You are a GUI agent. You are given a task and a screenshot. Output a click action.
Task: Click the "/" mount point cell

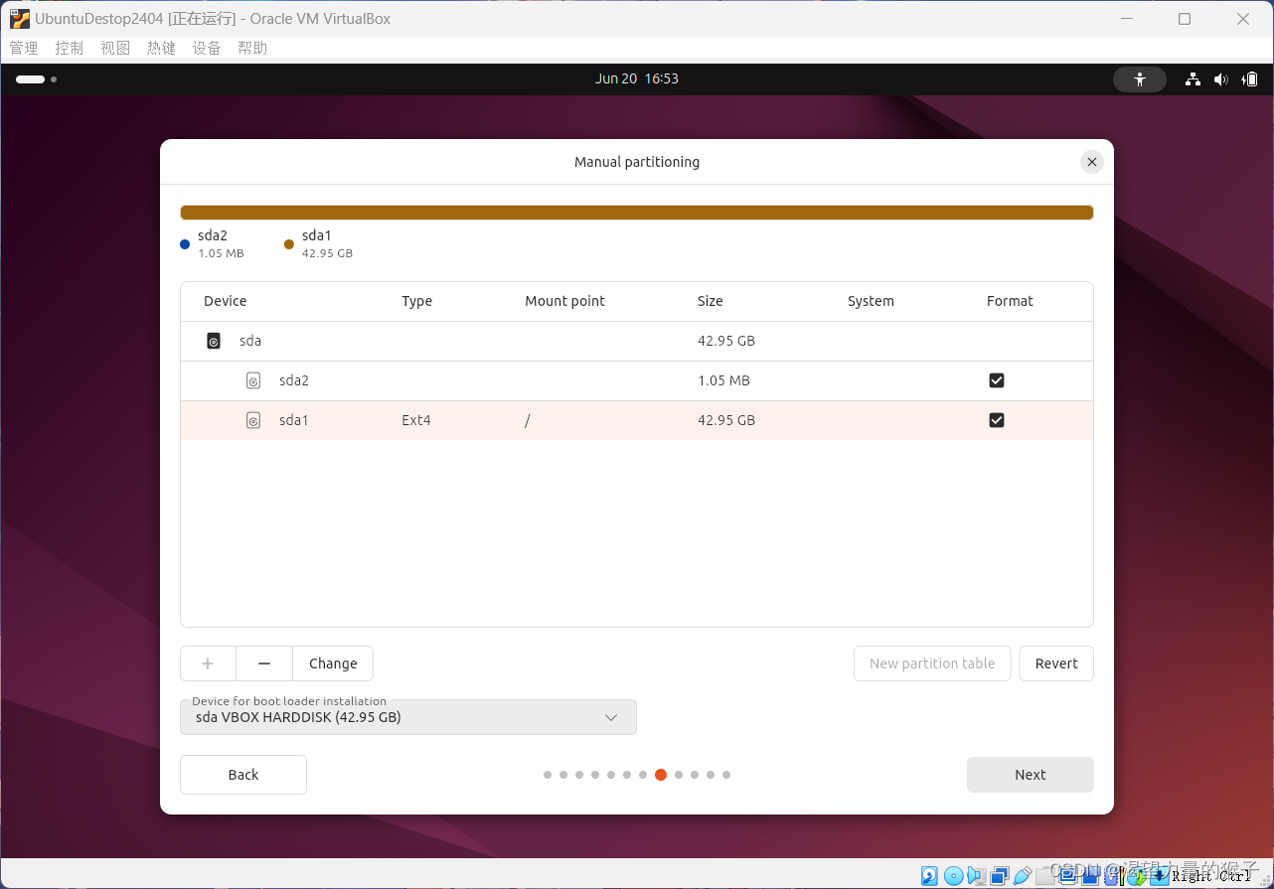pyautogui.click(x=528, y=420)
